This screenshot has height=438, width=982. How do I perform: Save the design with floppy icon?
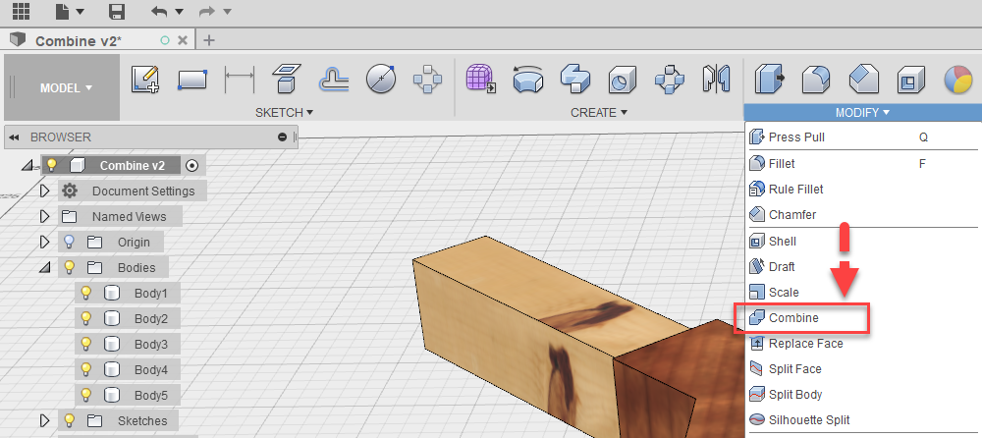tap(117, 11)
